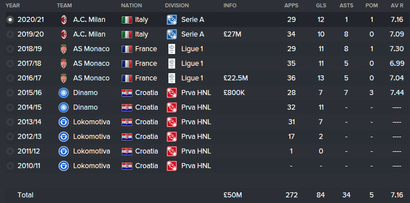This screenshot has width=410, height=203.
Task: Select the 2010/11 season radio button
Action: [10, 166]
